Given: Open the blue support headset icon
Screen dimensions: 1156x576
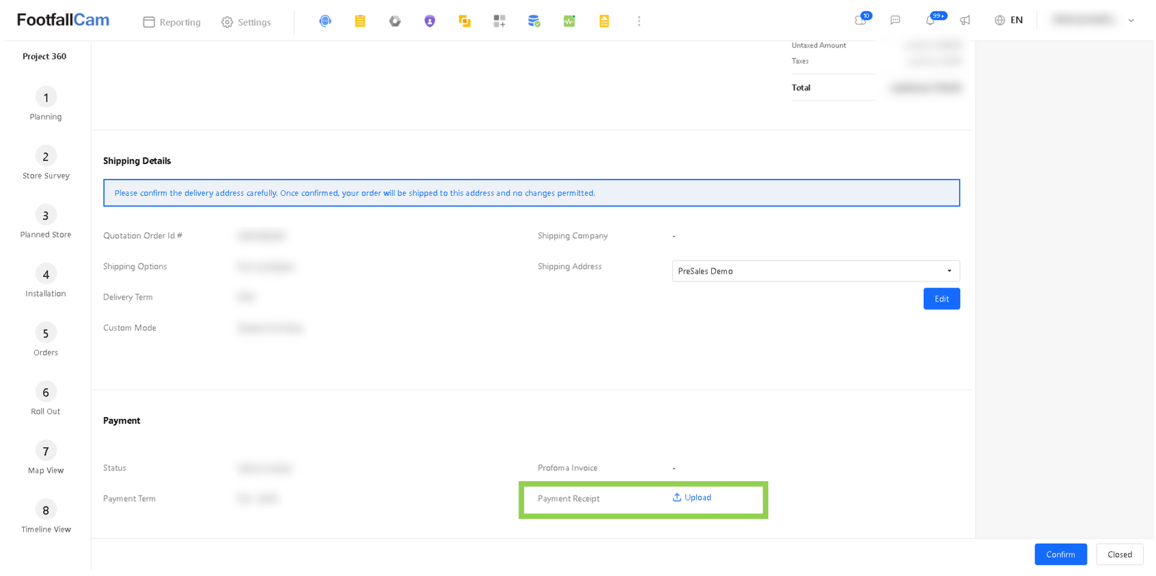Looking at the screenshot, I should coord(325,21).
